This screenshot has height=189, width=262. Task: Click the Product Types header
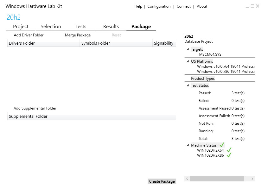[x=203, y=79]
